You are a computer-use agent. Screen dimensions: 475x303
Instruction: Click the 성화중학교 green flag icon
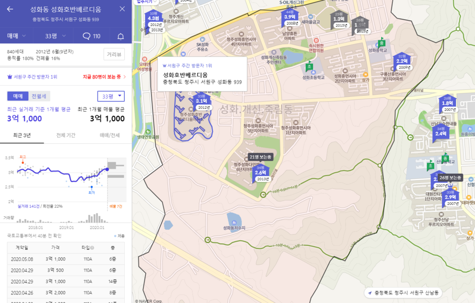coord(382,43)
